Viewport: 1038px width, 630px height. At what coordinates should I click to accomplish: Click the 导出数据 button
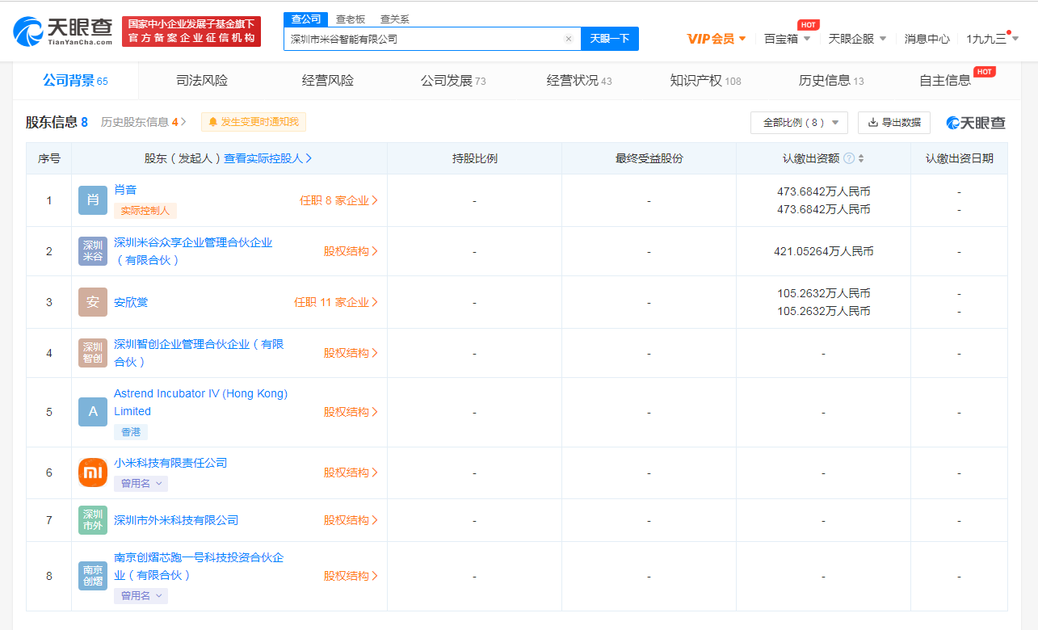[x=894, y=123]
